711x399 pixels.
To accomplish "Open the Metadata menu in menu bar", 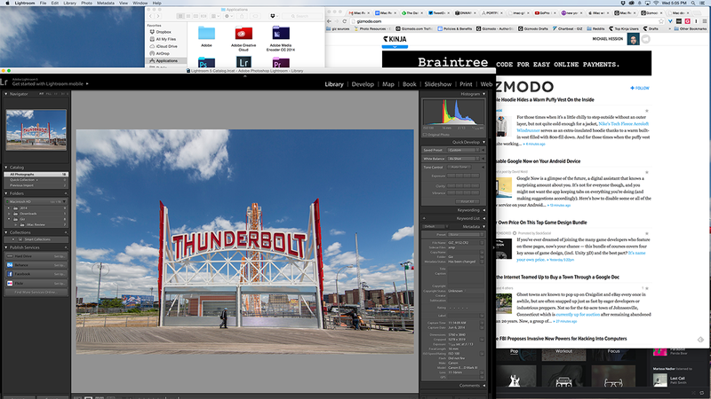I will click(x=106, y=4).
